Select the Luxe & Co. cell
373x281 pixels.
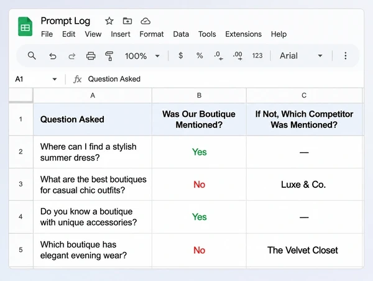tap(305, 185)
